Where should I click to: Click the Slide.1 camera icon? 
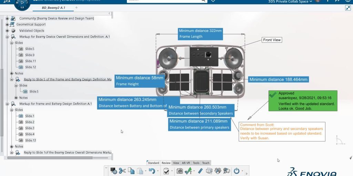coord(21,116)
